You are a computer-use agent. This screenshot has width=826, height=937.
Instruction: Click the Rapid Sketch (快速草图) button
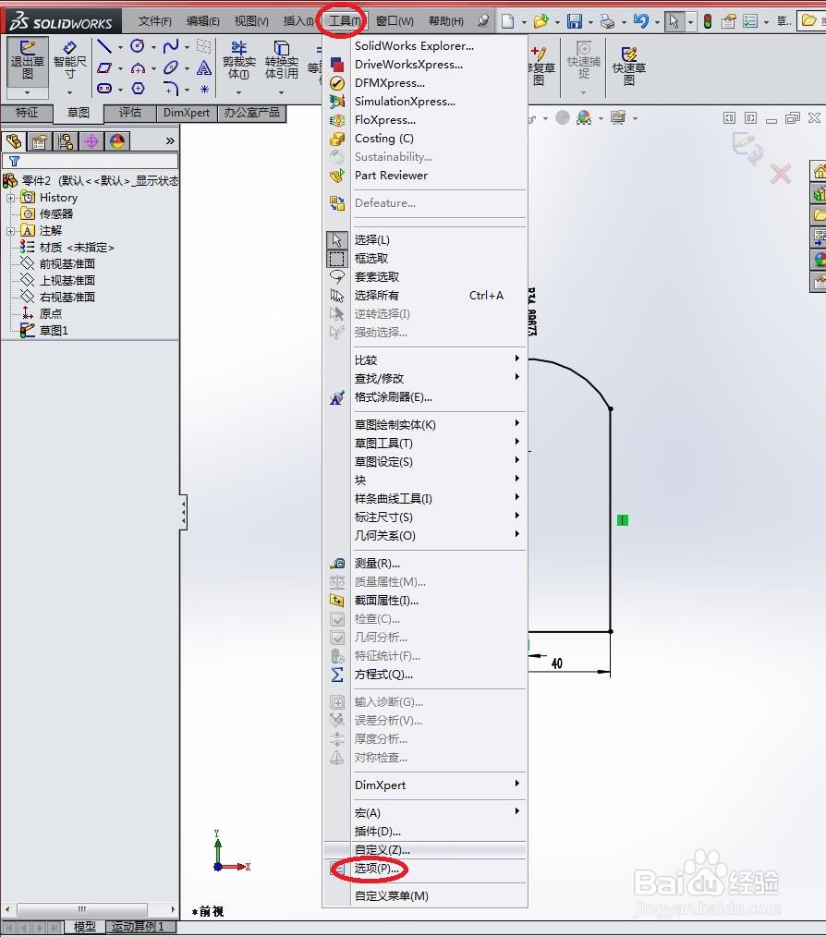(x=629, y=66)
